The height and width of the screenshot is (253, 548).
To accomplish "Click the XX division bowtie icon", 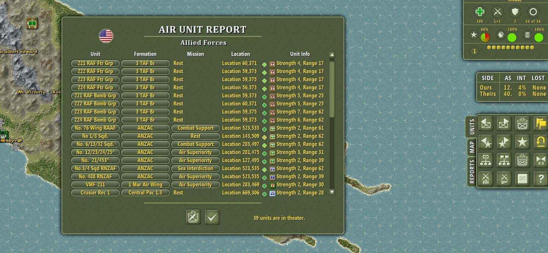I will click(541, 161).
